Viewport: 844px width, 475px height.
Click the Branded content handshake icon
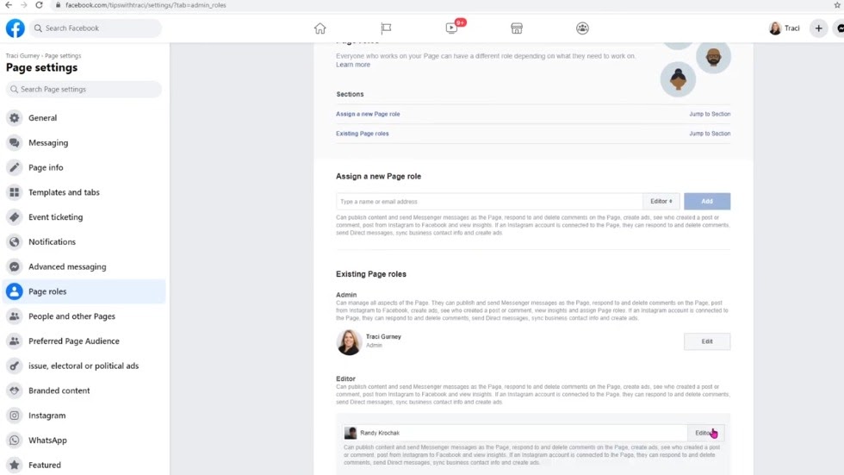15,391
